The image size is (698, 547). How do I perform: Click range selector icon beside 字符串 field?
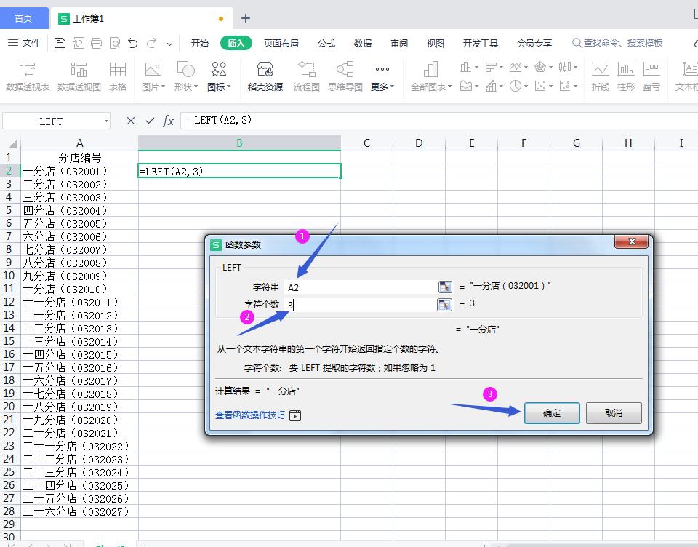[445, 287]
